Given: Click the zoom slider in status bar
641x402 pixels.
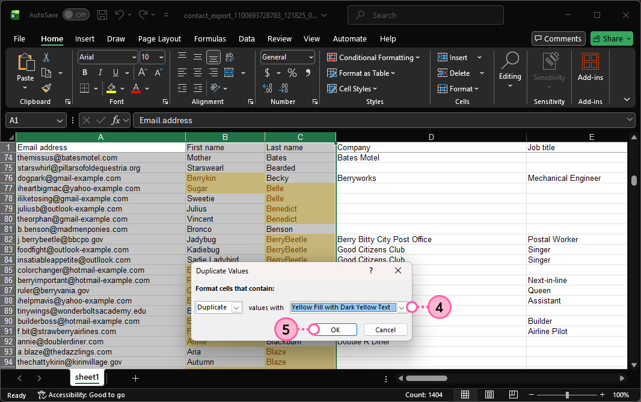Looking at the screenshot, I should [568, 395].
